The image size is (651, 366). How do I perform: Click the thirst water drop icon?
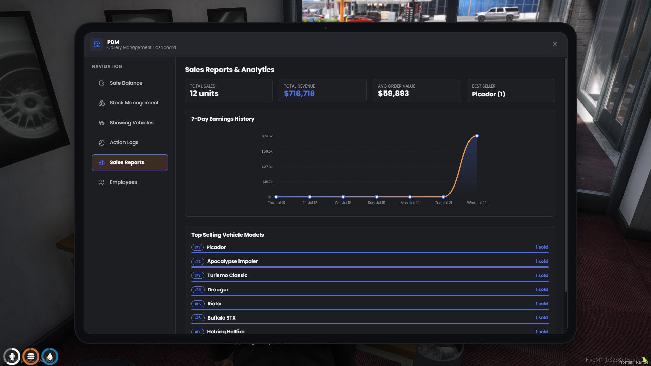pos(50,357)
